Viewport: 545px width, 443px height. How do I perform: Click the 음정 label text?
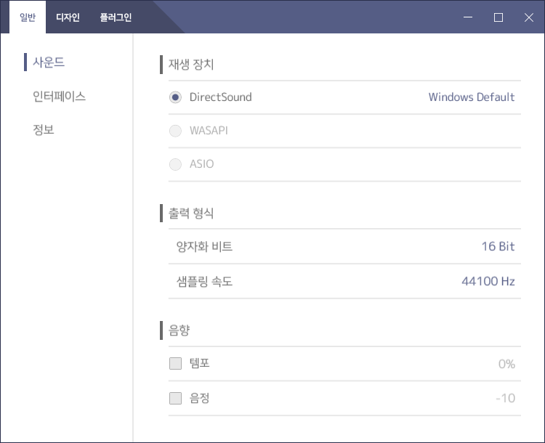tap(200, 398)
